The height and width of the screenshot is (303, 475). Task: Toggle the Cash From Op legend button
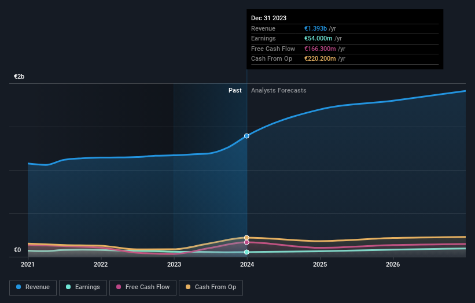(x=211, y=287)
